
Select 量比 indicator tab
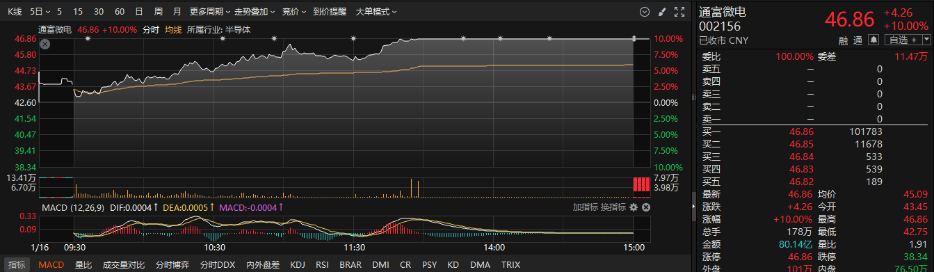(83, 264)
